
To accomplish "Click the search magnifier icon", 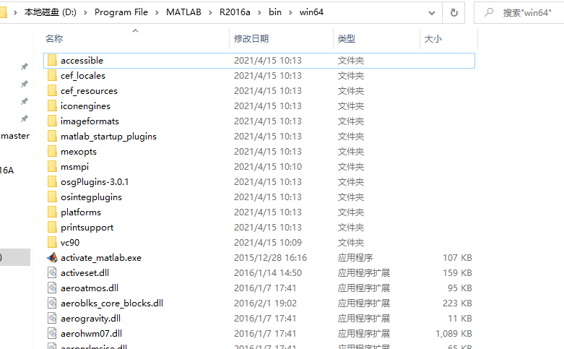I will click(489, 12).
